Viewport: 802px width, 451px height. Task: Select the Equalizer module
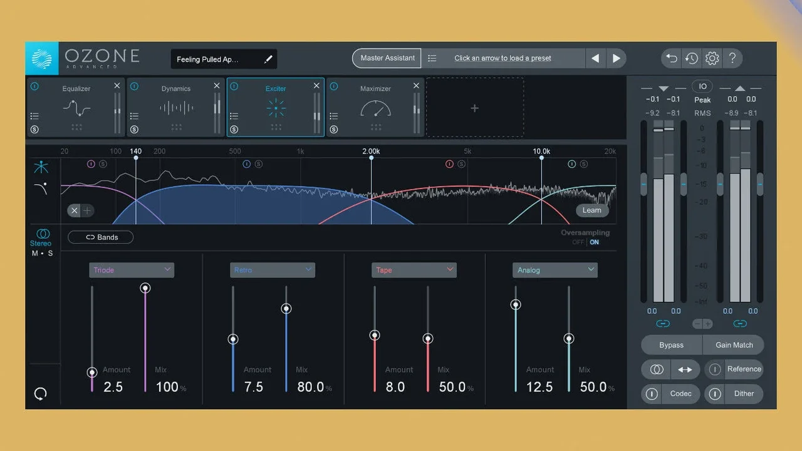tap(76, 107)
